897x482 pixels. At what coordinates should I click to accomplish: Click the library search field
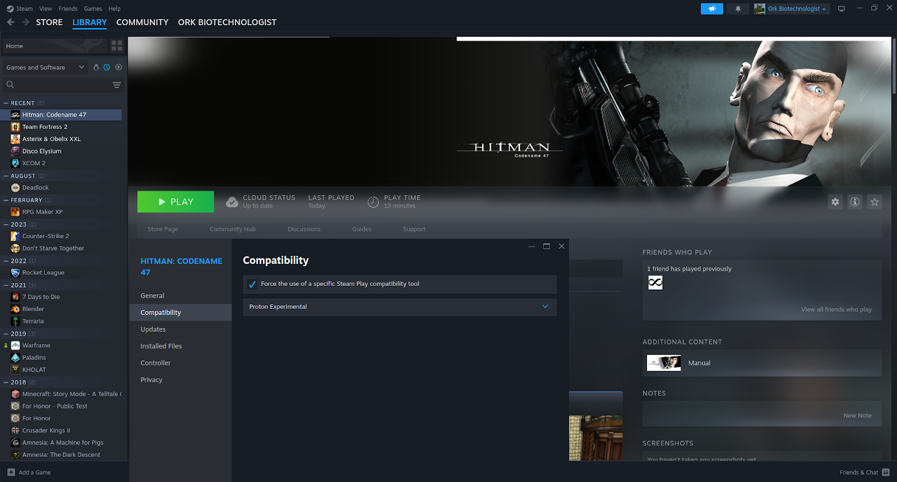62,85
